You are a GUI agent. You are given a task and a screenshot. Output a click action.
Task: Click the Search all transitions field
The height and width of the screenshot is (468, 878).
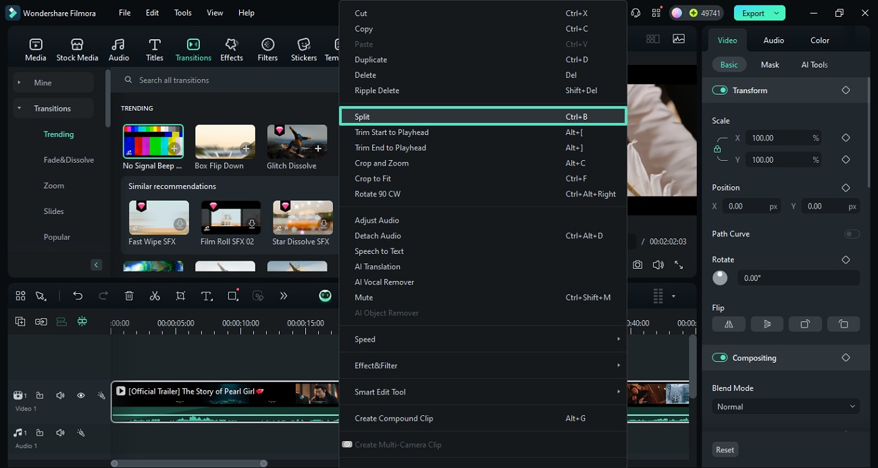click(x=230, y=80)
